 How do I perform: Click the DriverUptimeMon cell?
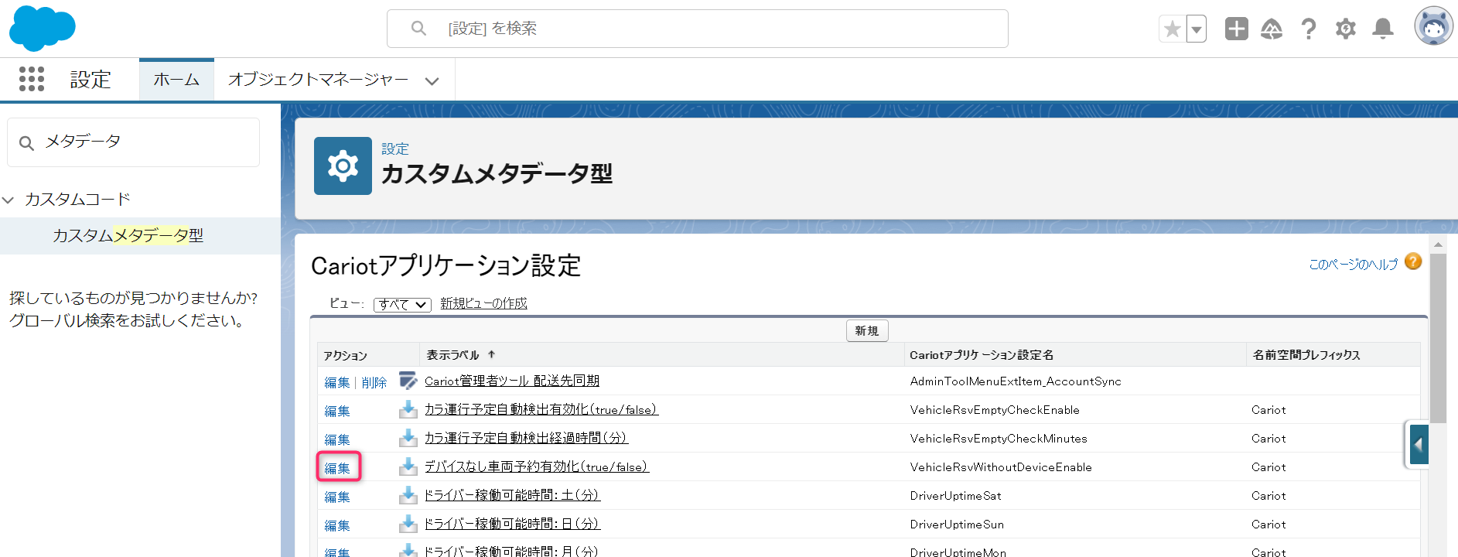(958, 552)
